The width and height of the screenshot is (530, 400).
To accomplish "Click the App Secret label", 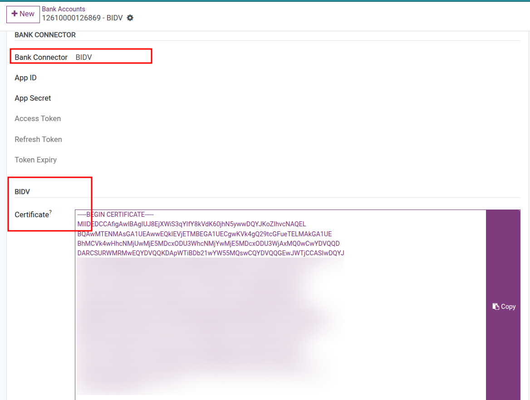I will 33,98.
